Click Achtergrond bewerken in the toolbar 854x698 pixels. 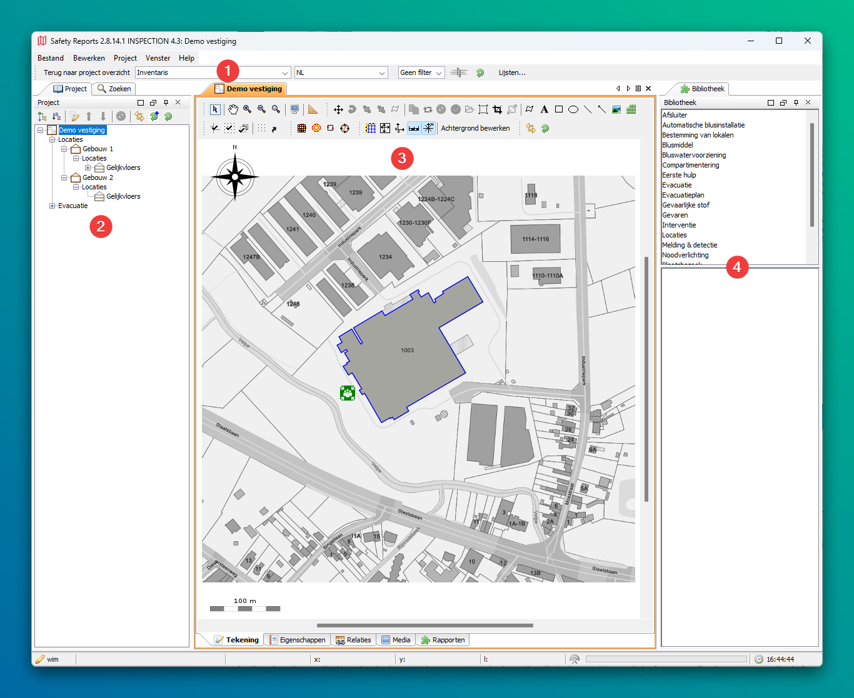tap(475, 128)
